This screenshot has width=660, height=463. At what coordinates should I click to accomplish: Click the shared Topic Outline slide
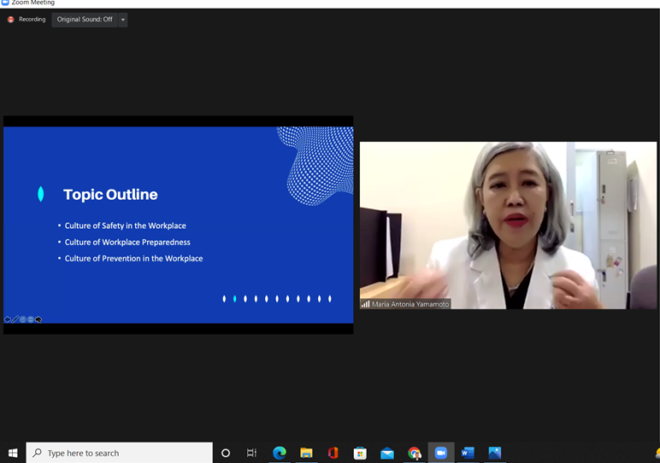[x=179, y=225]
